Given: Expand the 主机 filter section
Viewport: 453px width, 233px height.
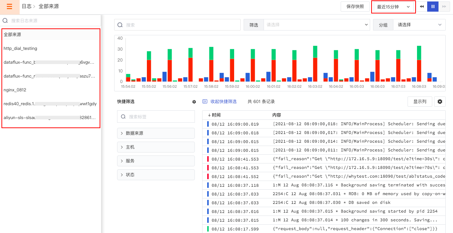Looking at the screenshot, I should tap(156, 147).
